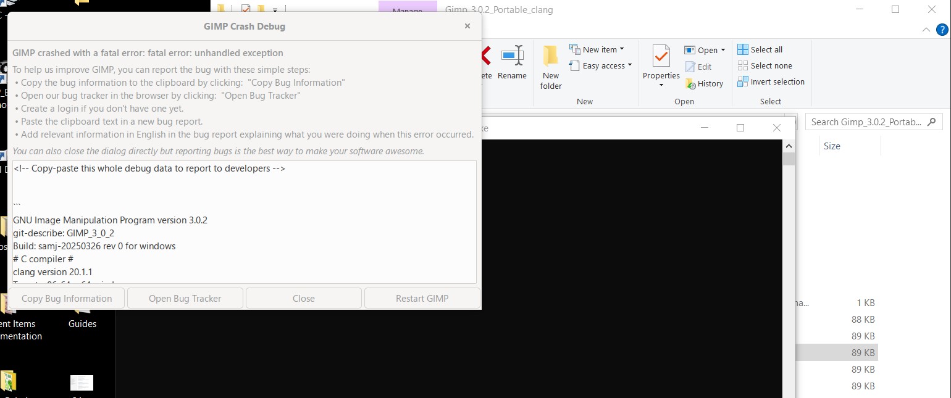Maximize the black console window
951x398 pixels.
tap(740, 128)
